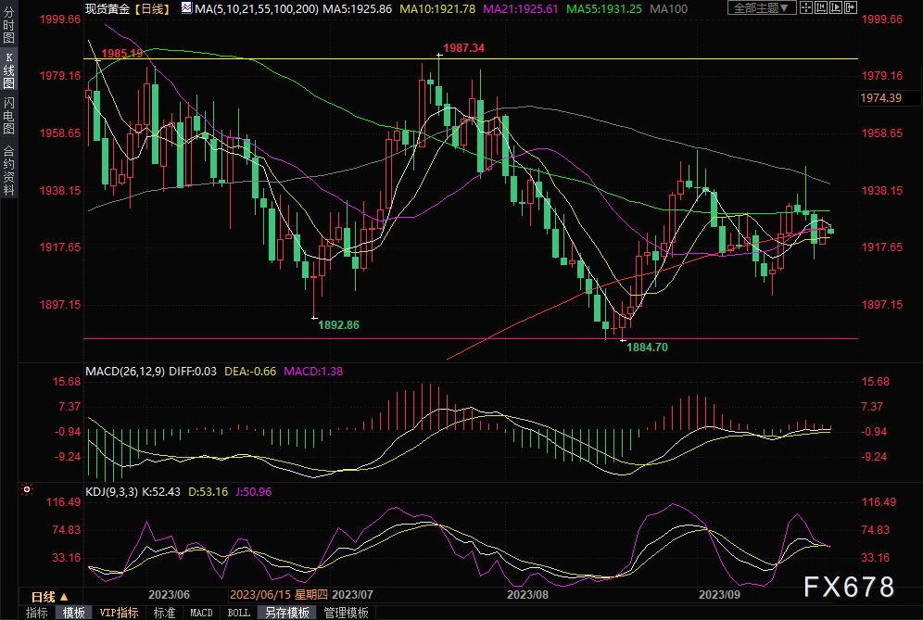Screen dimensions: 923x620
Task: Open the 合约资料 sidebar tab
Action: (9, 170)
